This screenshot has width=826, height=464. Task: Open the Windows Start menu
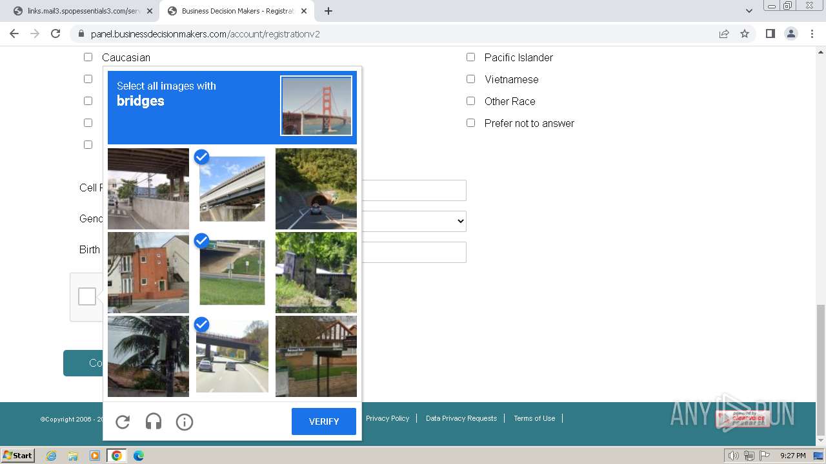click(x=18, y=455)
